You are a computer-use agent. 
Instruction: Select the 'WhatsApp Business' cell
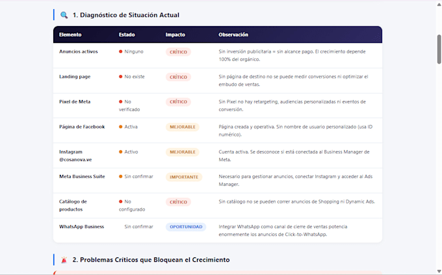pos(81,227)
